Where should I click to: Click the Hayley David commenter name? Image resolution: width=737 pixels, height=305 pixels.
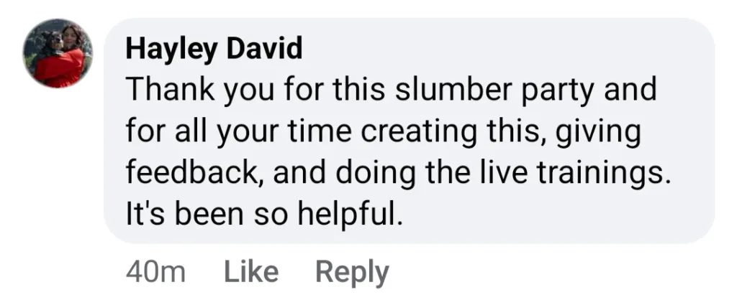pyautogui.click(x=214, y=49)
